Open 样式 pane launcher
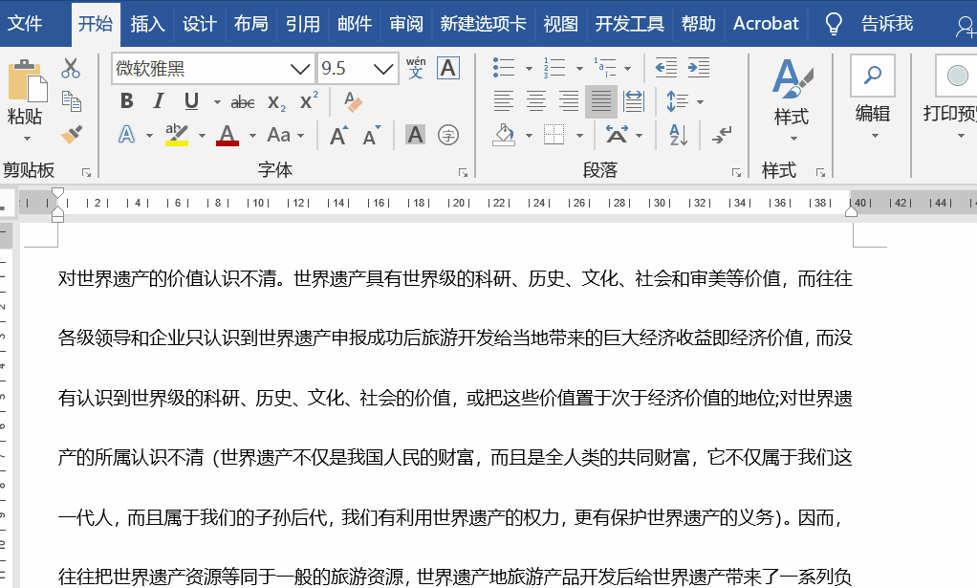977x588 pixels. point(820,172)
